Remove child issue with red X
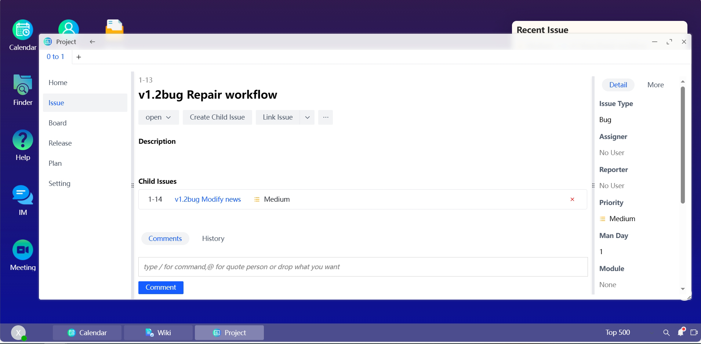 click(572, 200)
